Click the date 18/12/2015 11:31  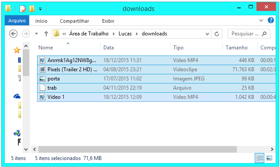123,60
